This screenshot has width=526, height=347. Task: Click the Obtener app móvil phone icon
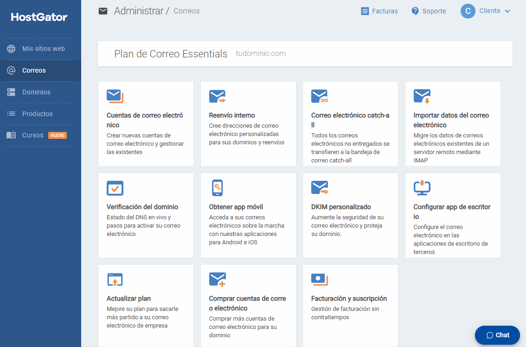coord(218,188)
